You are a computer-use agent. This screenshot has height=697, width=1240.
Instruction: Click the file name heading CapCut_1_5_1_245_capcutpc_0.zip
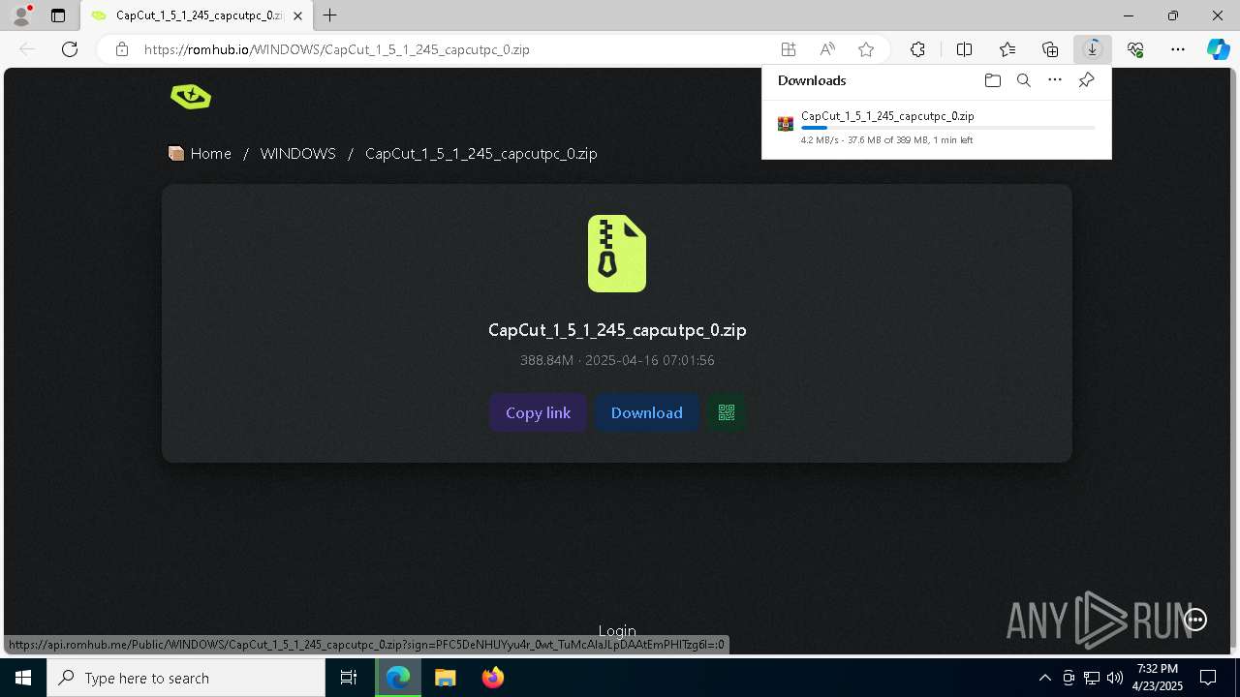617,330
